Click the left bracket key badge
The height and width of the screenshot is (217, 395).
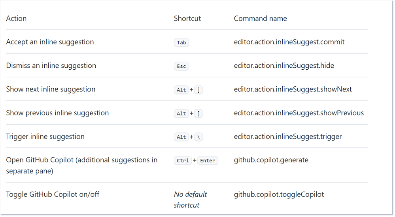(198, 113)
